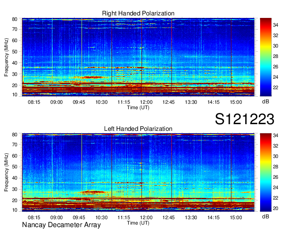This screenshot has height=230, width=283.
Task: Click the 12:45 tick label on the top plot
Action: [x=169, y=102]
